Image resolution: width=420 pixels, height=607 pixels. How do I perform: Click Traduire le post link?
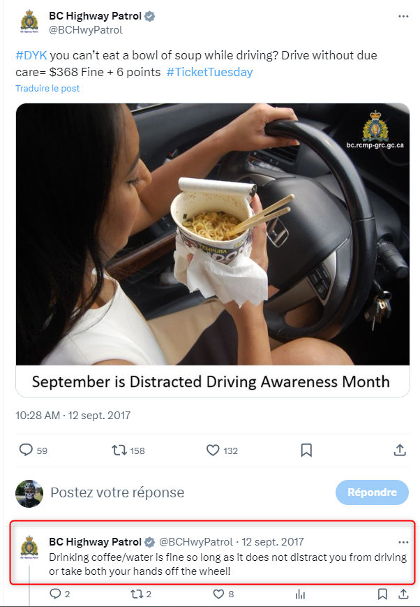click(47, 88)
